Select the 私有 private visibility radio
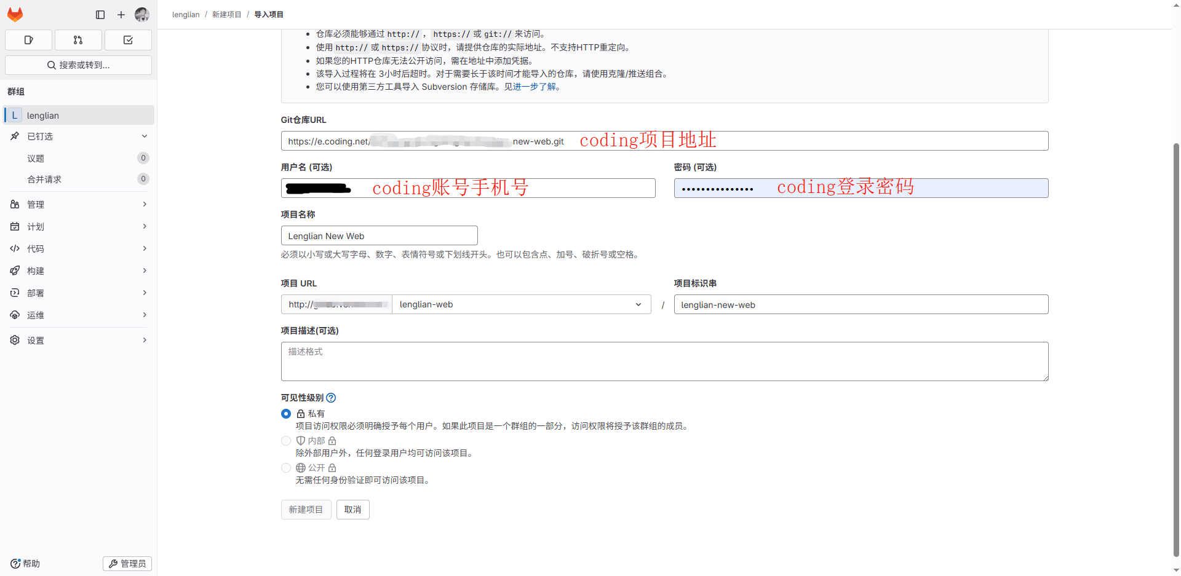Screen dimensions: 1181x576 coord(286,414)
